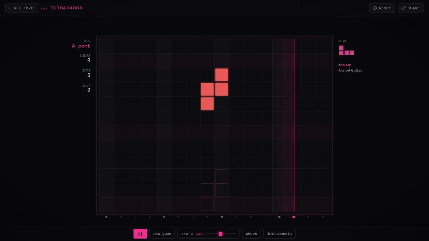The width and height of the screenshot is (429, 241).
Task: Click the falling red tetromino piece
Action: pos(214,89)
